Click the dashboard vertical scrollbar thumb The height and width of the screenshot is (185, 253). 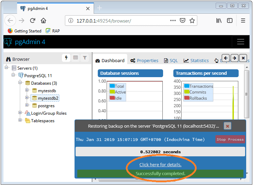(x=247, y=94)
